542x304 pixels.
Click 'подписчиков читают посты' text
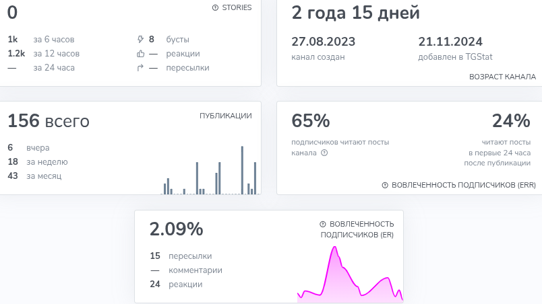click(x=340, y=142)
